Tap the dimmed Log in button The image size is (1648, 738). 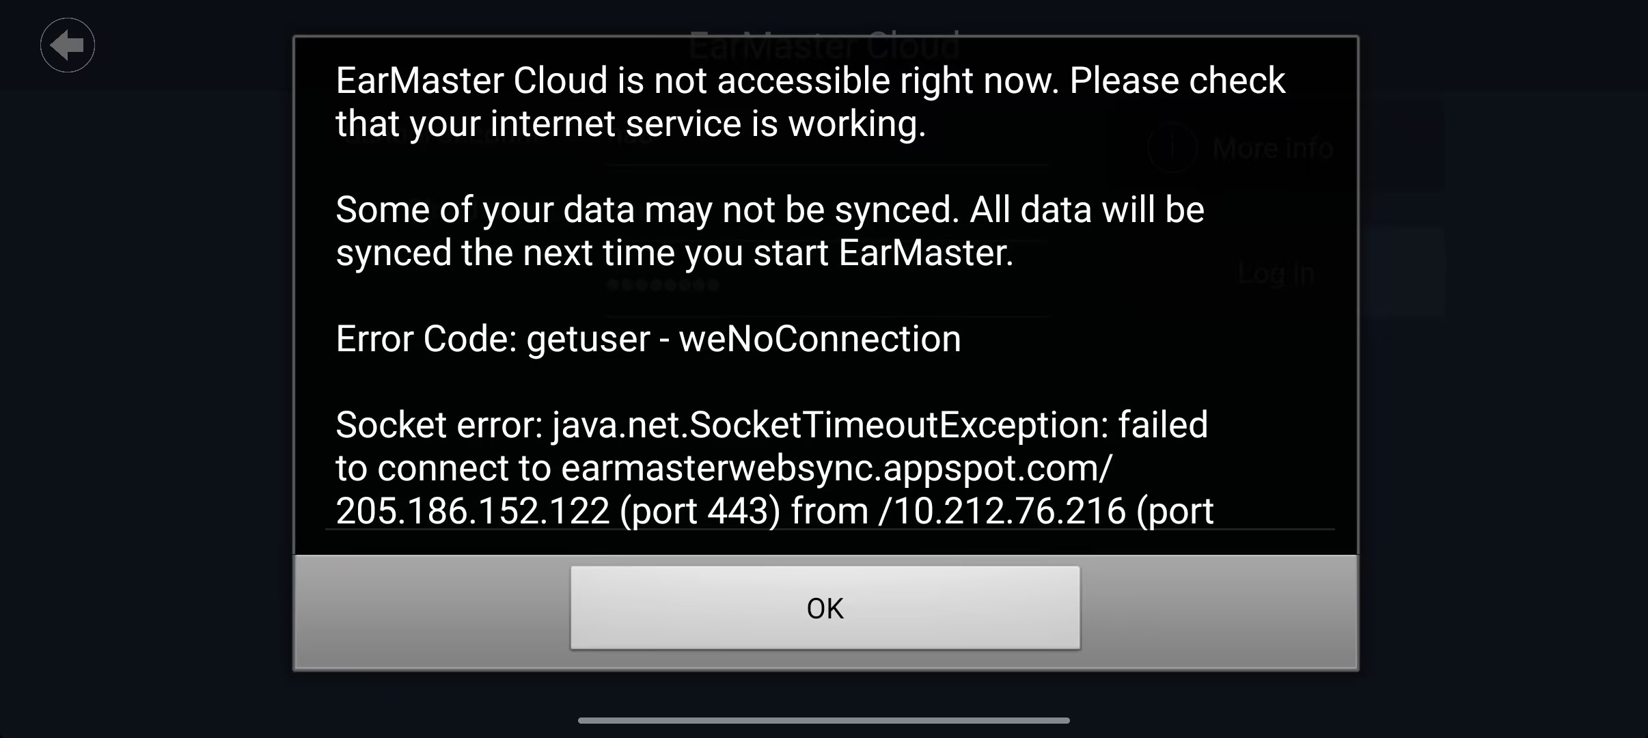click(x=1276, y=273)
